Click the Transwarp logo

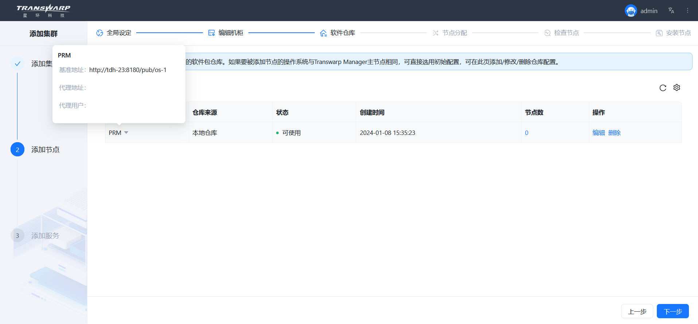click(x=43, y=11)
